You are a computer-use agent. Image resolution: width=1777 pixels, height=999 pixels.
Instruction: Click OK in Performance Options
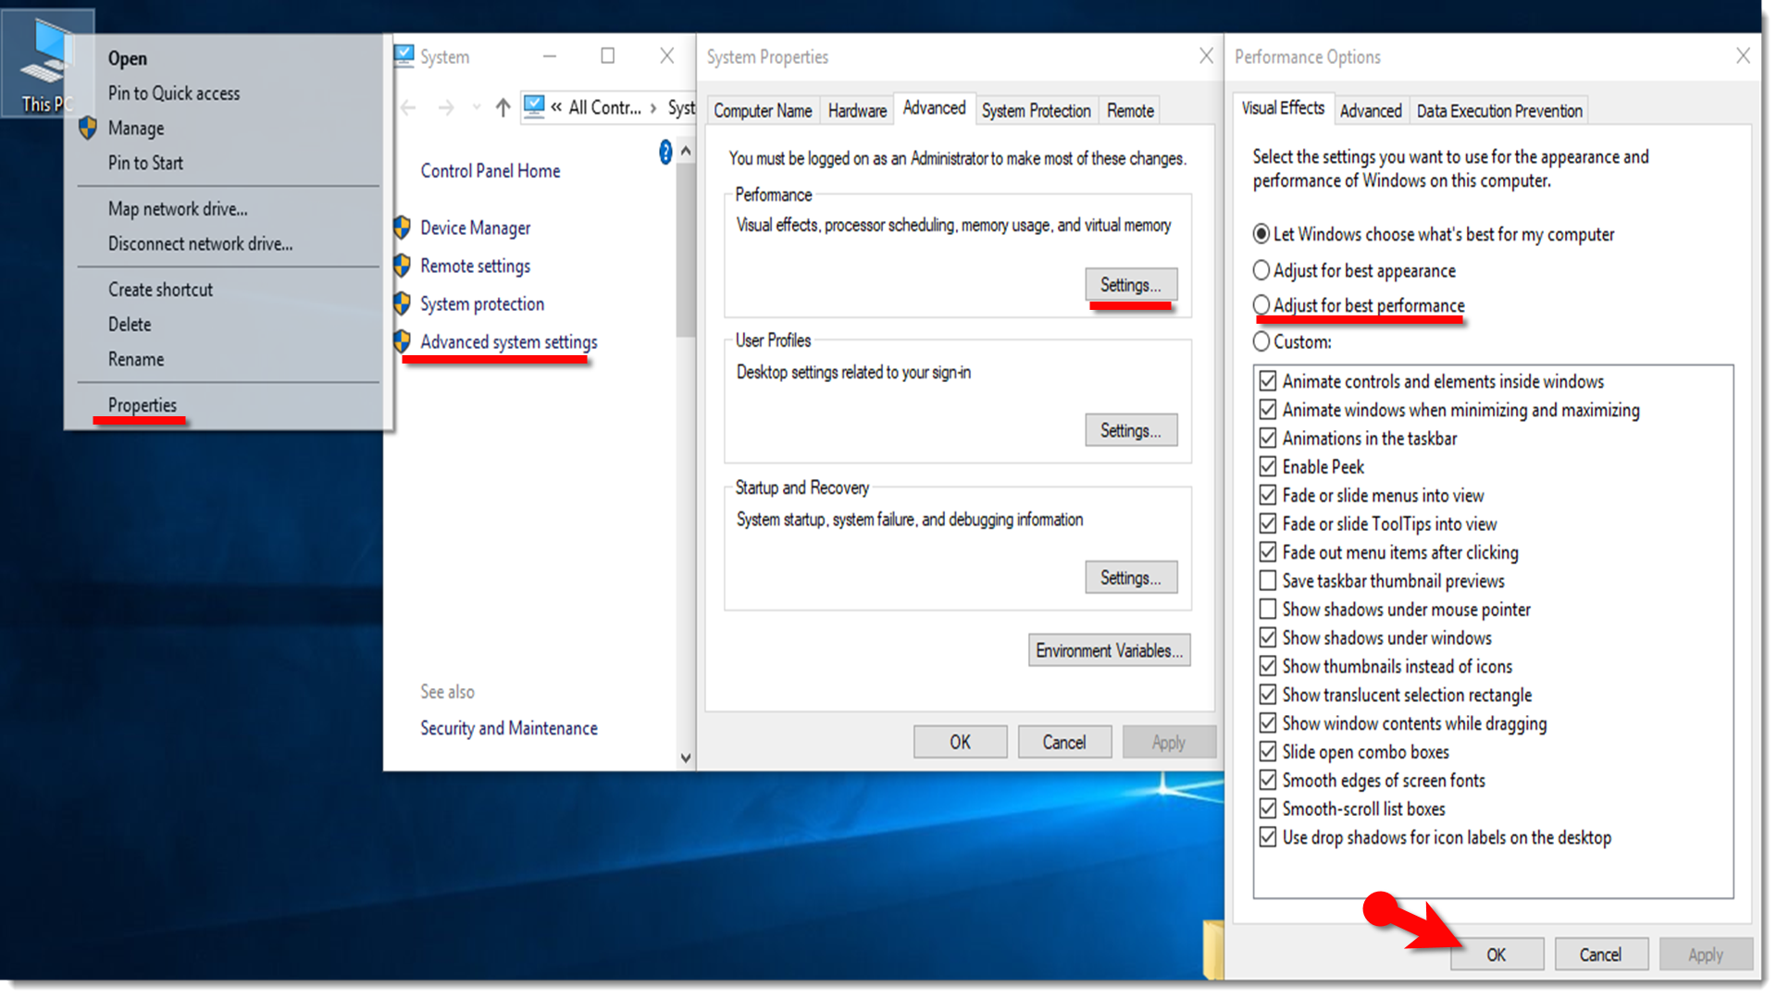[x=1497, y=955]
